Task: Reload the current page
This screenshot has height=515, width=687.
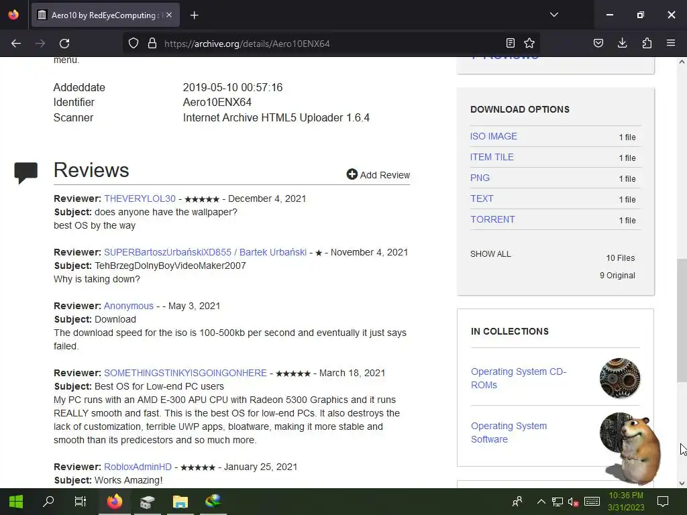Action: (64, 44)
